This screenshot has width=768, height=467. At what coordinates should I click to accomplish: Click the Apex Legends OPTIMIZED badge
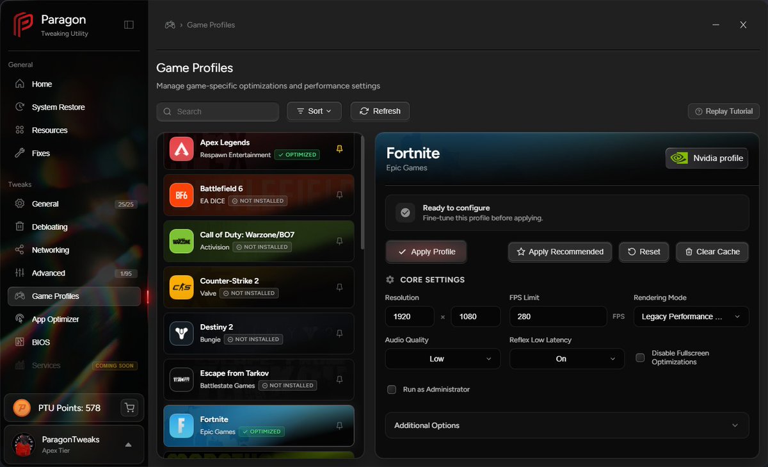(297, 154)
